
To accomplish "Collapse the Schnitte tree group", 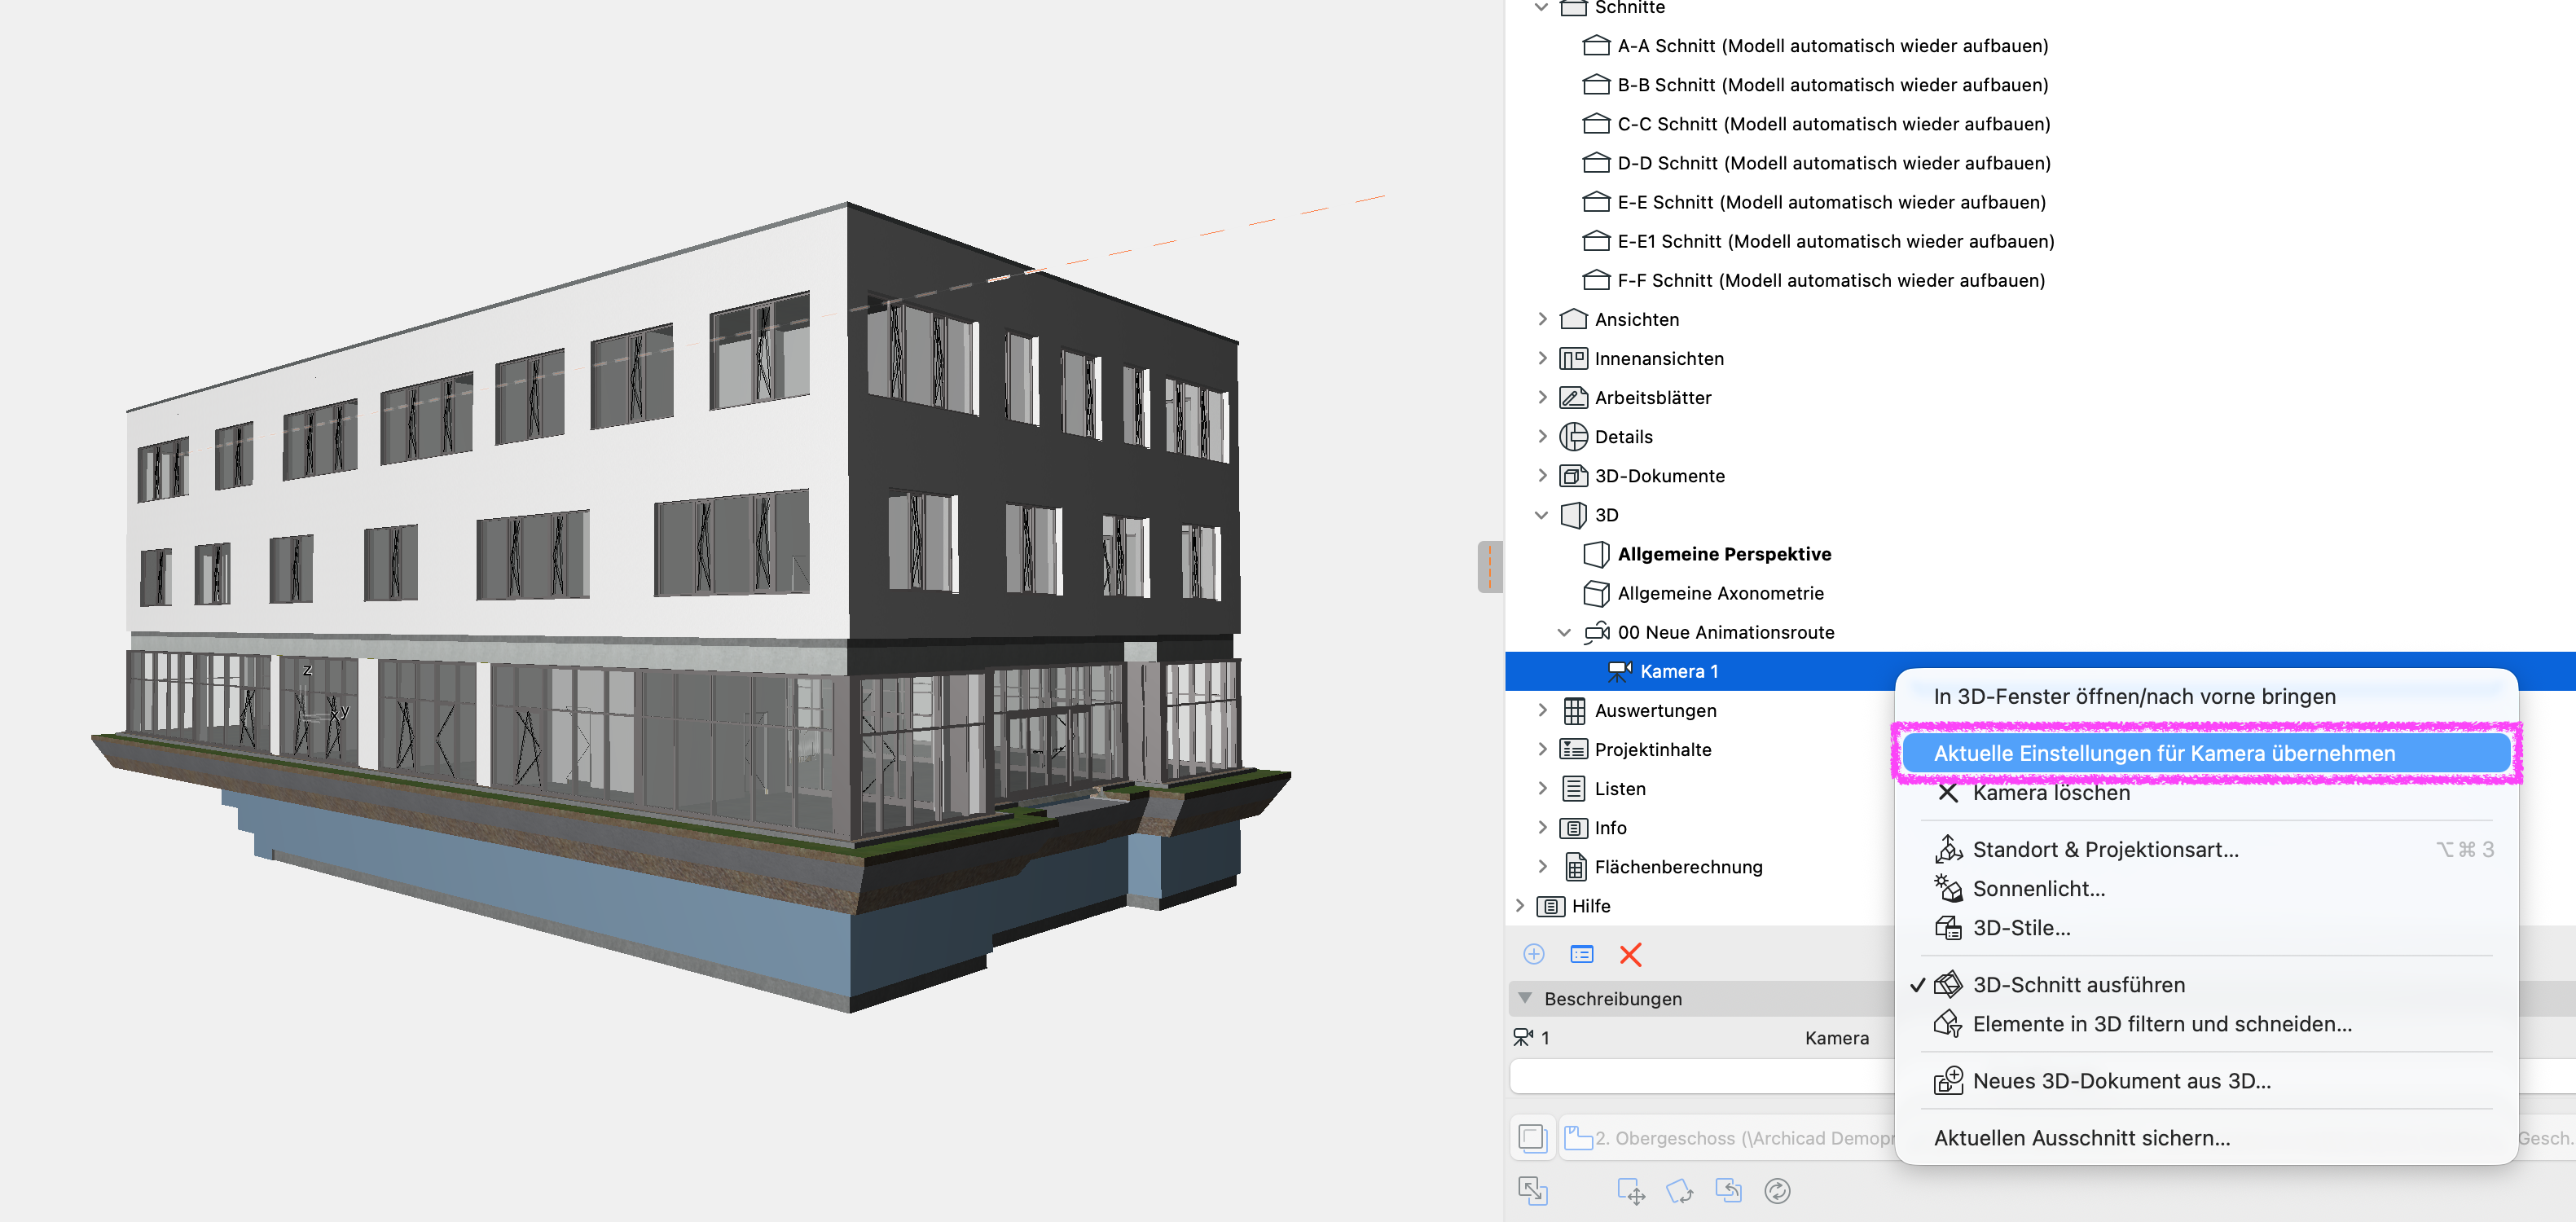I will tap(1541, 8).
